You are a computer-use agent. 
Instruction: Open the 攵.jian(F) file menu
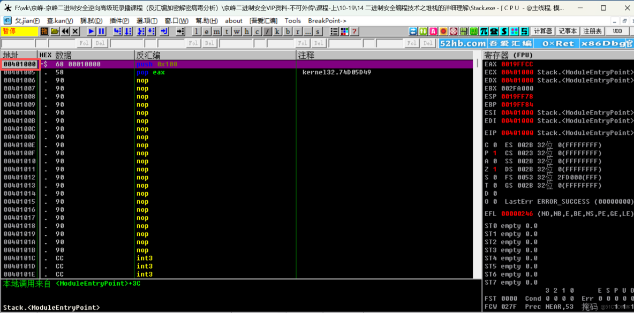(x=27, y=20)
